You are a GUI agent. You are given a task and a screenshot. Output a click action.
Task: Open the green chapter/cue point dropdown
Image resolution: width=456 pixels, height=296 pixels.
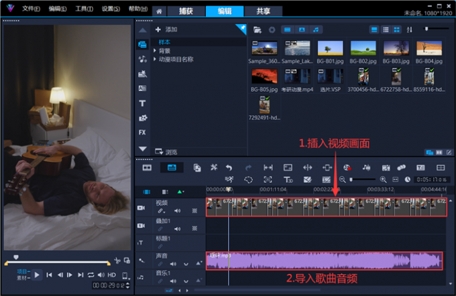tap(180, 192)
